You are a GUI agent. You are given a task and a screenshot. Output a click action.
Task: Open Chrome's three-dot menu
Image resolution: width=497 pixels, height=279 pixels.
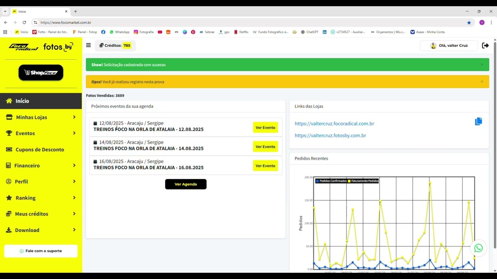pyautogui.click(x=491, y=22)
